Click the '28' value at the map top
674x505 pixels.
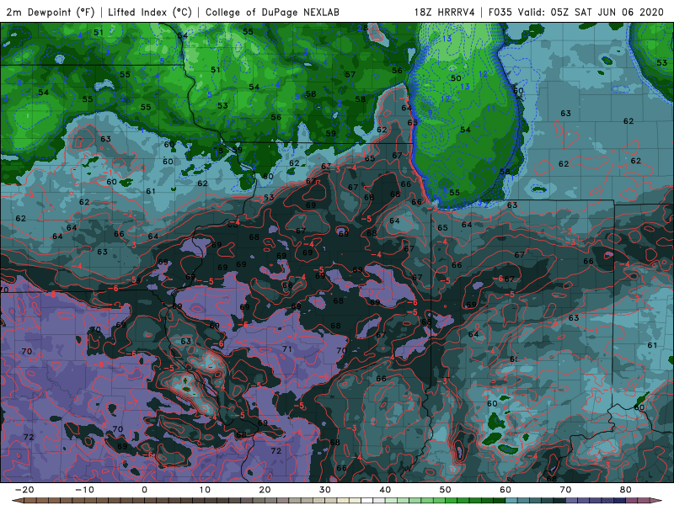click(x=363, y=28)
